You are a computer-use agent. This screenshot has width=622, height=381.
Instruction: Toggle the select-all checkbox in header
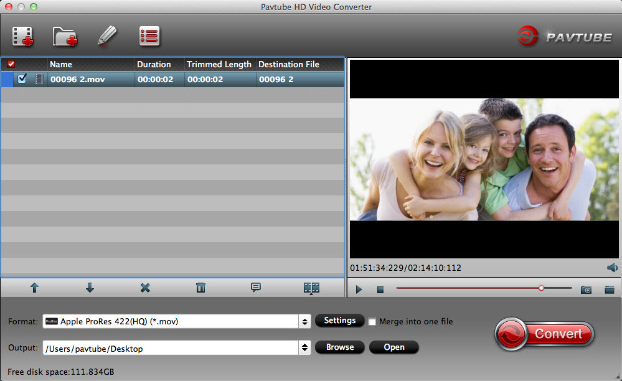coord(11,64)
